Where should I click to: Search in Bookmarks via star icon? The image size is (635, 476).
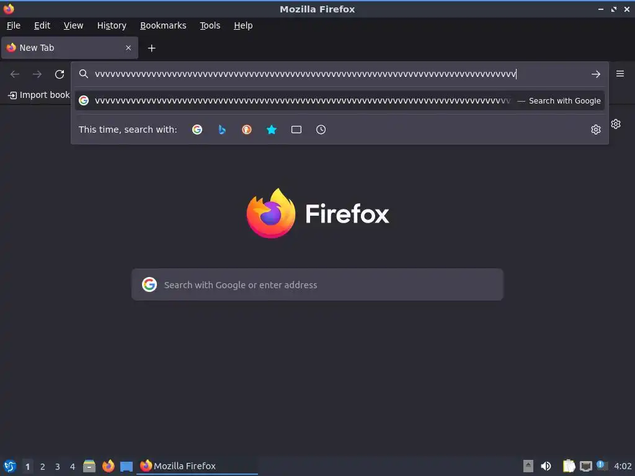pos(272,130)
